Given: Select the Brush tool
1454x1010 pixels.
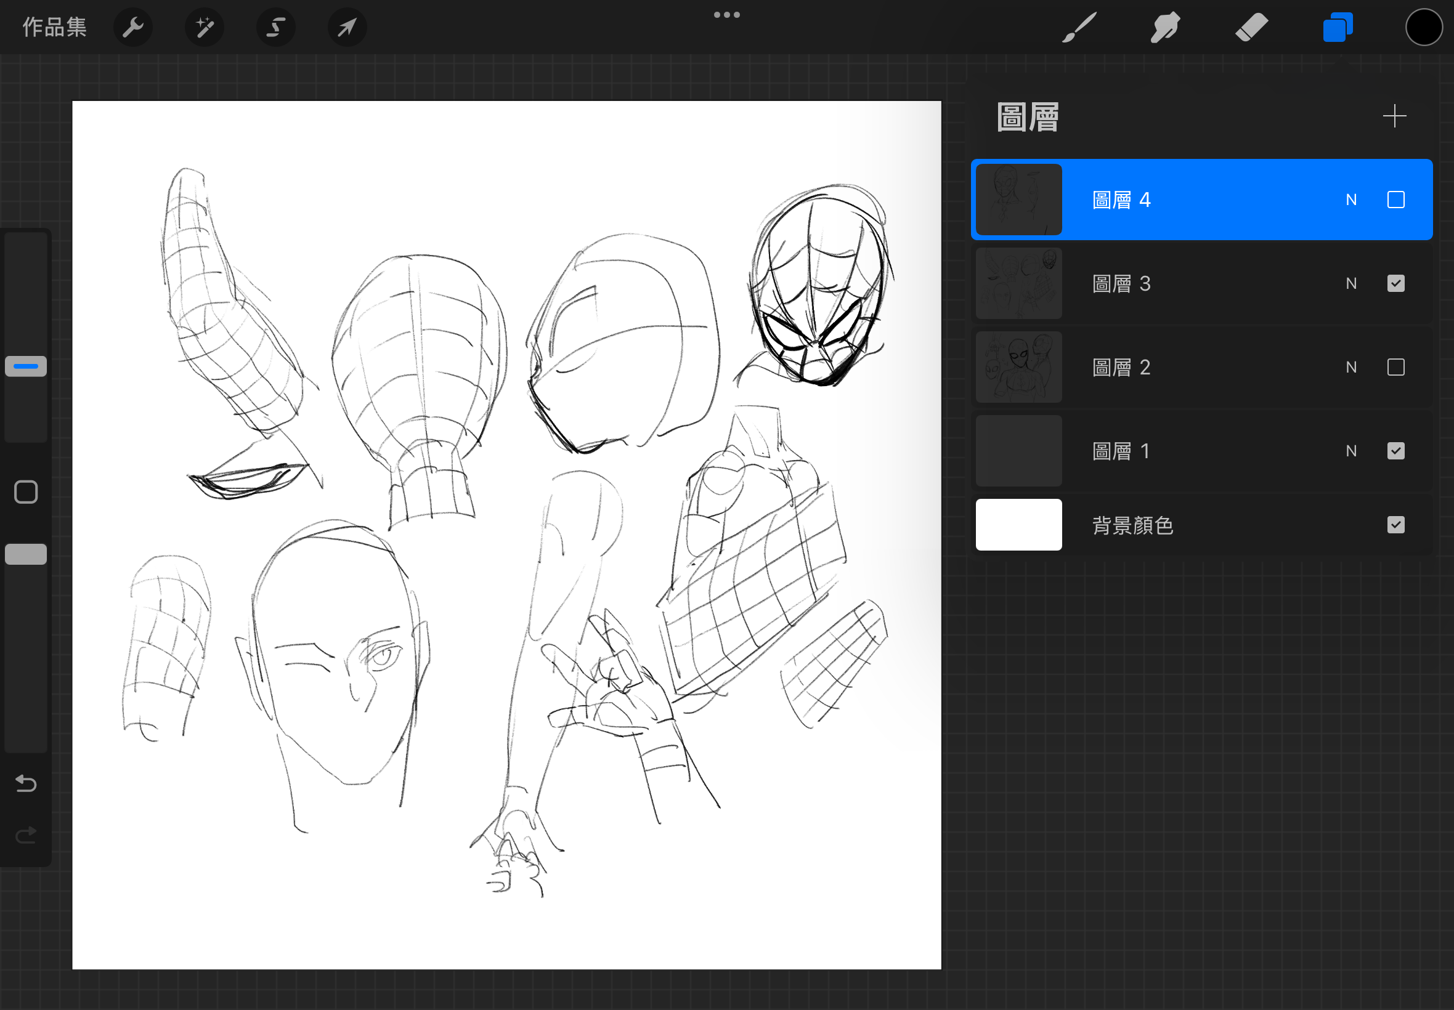Looking at the screenshot, I should [x=1079, y=27].
